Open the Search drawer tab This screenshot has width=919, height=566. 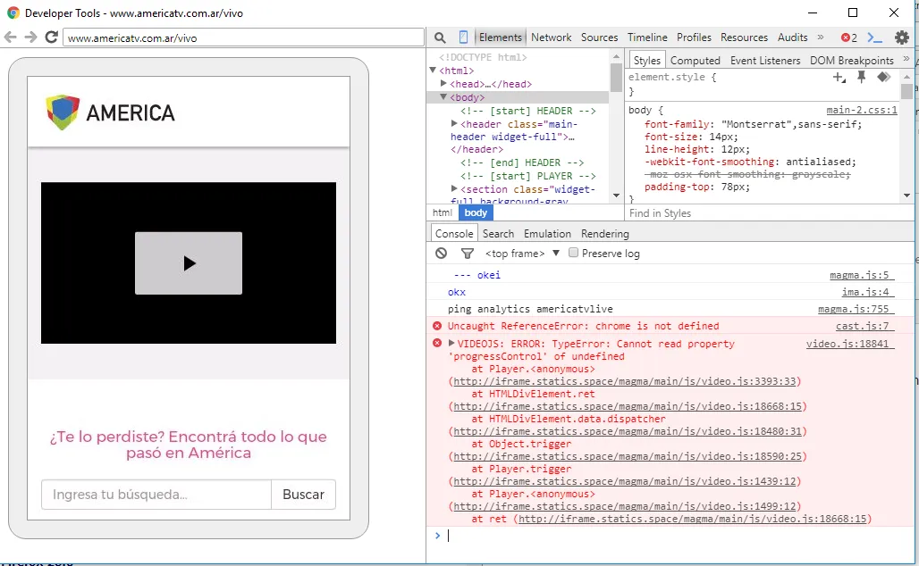(x=498, y=234)
